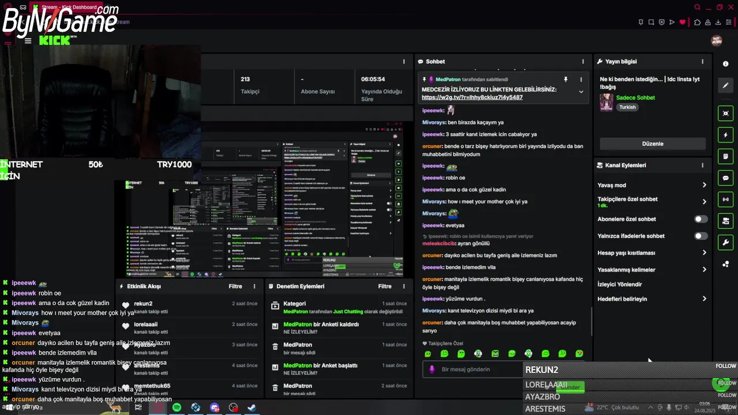The image size is (738, 415).
Task: Click the Düzenle button
Action: pyautogui.click(x=653, y=144)
